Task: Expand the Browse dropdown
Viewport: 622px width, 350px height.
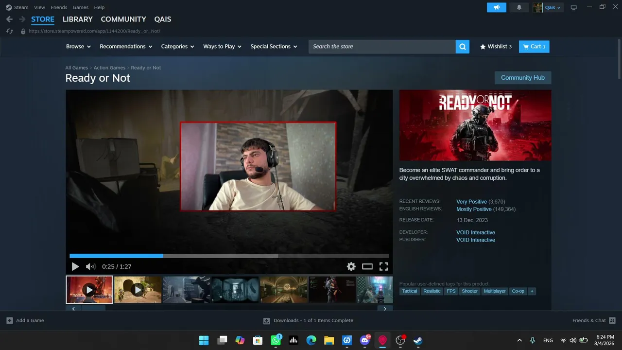Action: pos(78,47)
